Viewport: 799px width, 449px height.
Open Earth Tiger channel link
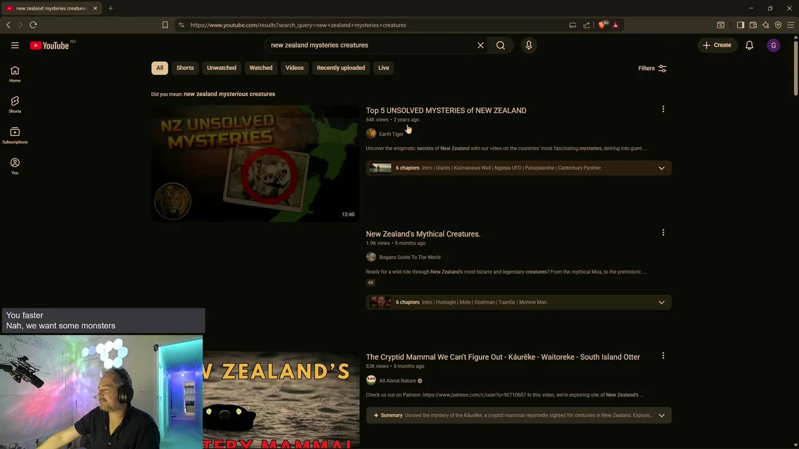[x=391, y=134]
